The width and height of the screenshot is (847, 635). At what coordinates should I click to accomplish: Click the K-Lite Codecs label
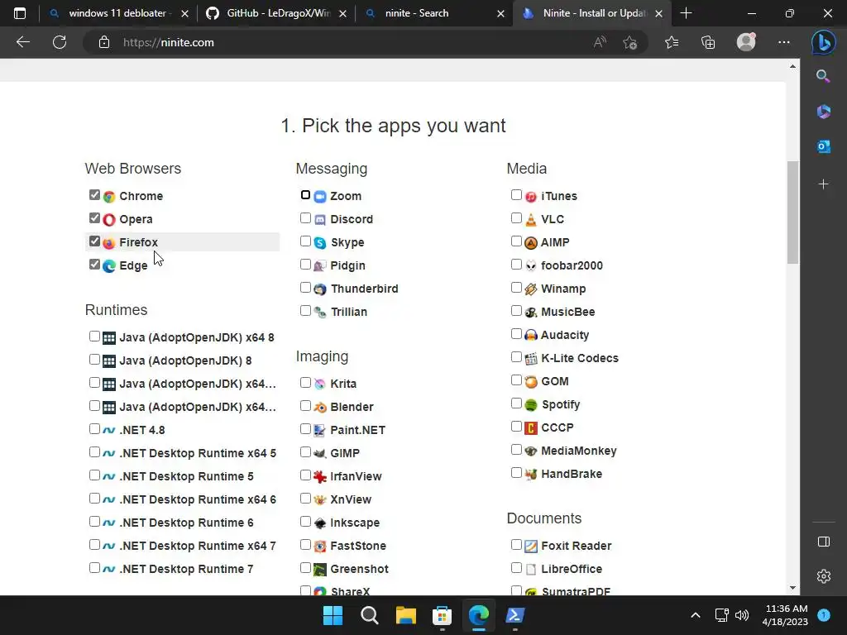click(580, 359)
